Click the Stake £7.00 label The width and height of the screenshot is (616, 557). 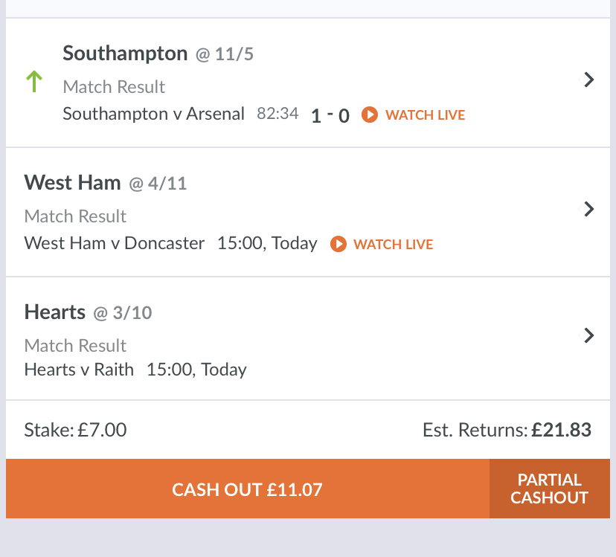(x=75, y=430)
